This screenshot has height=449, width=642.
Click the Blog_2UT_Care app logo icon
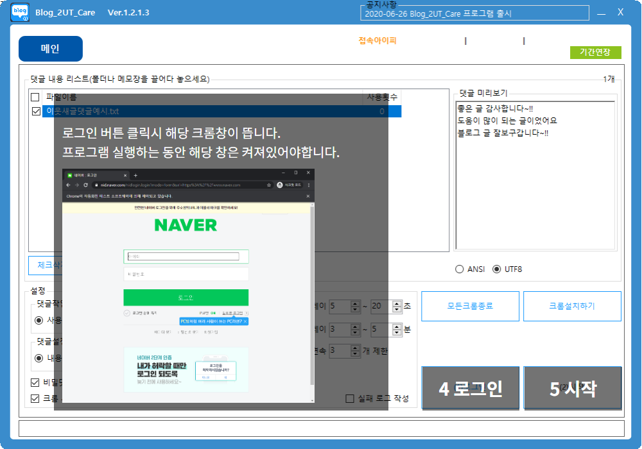(20, 12)
